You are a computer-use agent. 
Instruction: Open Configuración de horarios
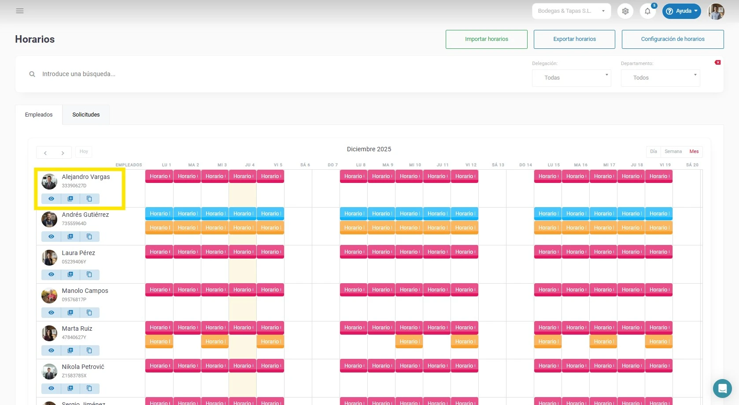pyautogui.click(x=672, y=39)
